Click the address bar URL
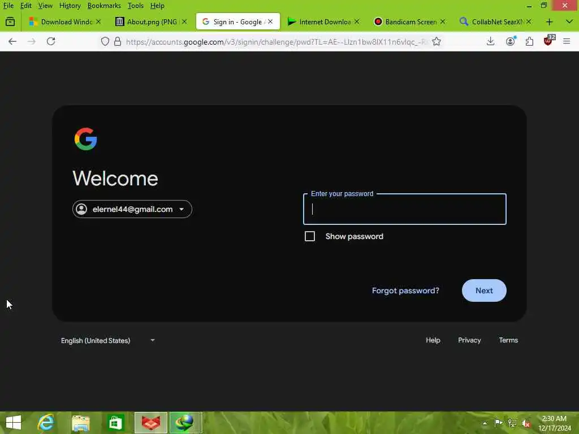This screenshot has height=434, width=579. pos(276,42)
